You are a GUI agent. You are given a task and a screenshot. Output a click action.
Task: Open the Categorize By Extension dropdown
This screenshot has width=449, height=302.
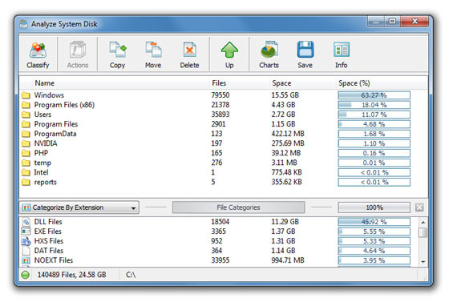click(x=79, y=207)
